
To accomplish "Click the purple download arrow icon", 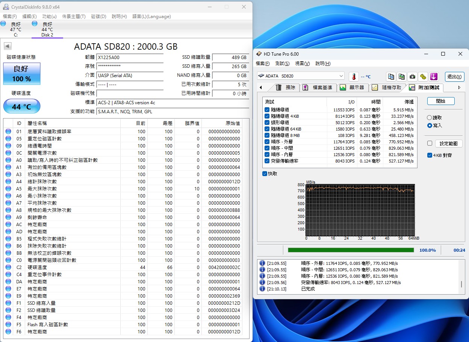I will pyautogui.click(x=434, y=76).
